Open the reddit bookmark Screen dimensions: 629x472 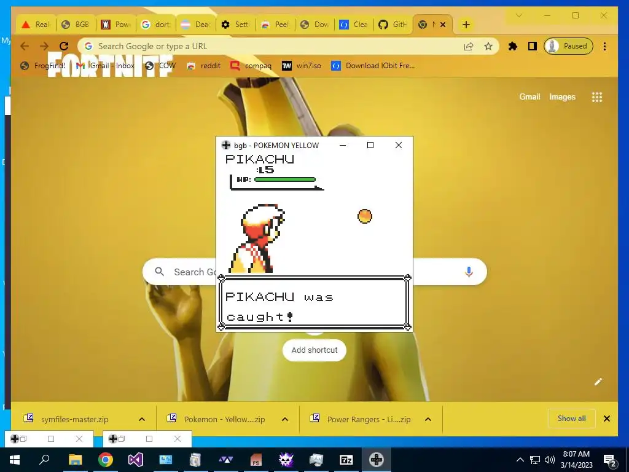(204, 65)
